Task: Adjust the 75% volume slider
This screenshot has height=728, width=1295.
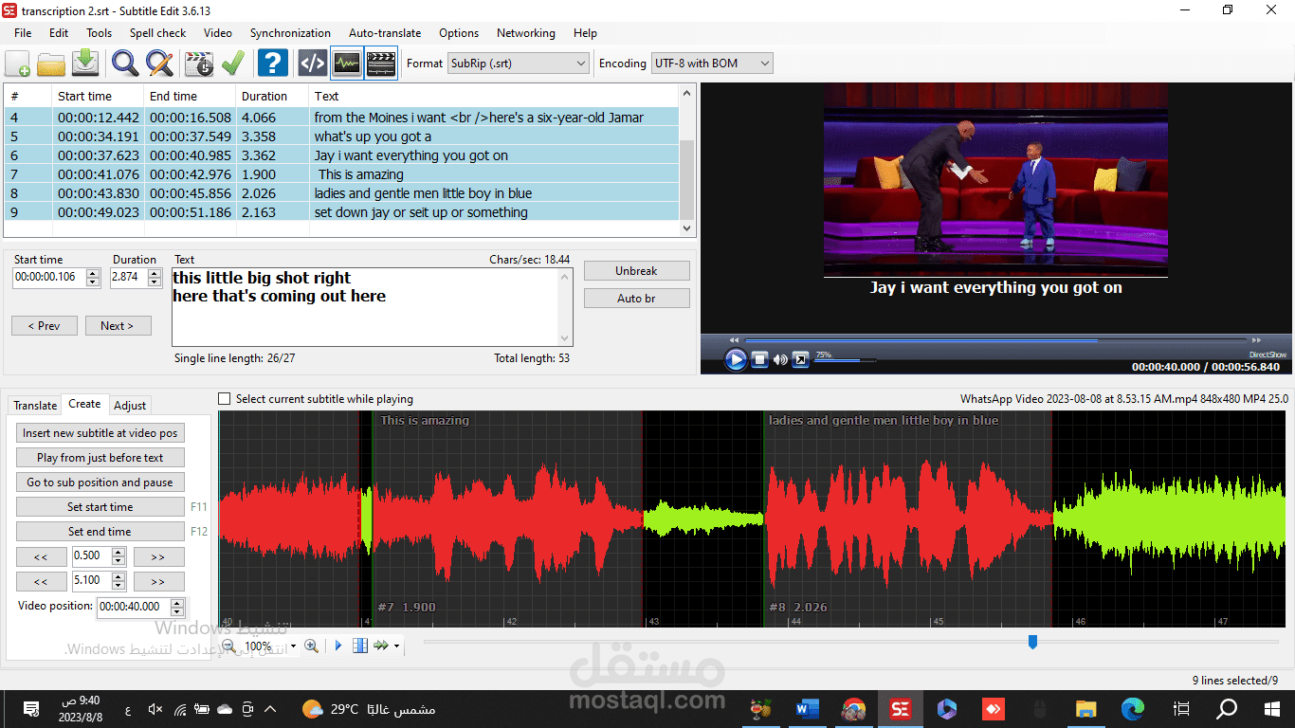Action: tap(846, 360)
